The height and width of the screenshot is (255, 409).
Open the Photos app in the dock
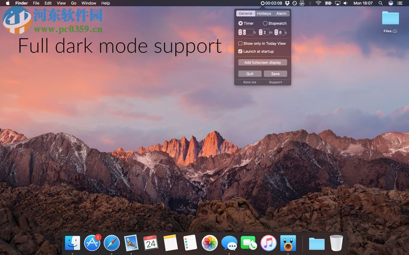[x=210, y=243]
